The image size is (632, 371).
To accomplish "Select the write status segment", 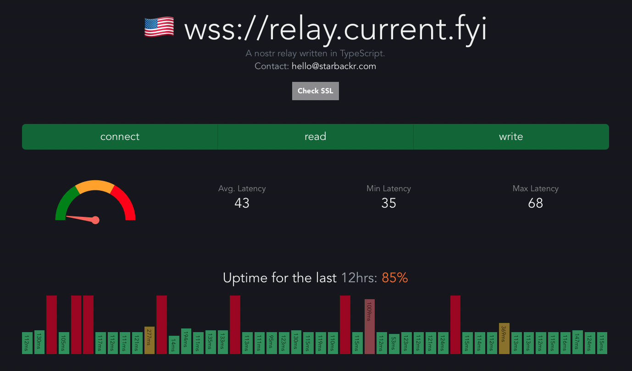I will (x=511, y=137).
